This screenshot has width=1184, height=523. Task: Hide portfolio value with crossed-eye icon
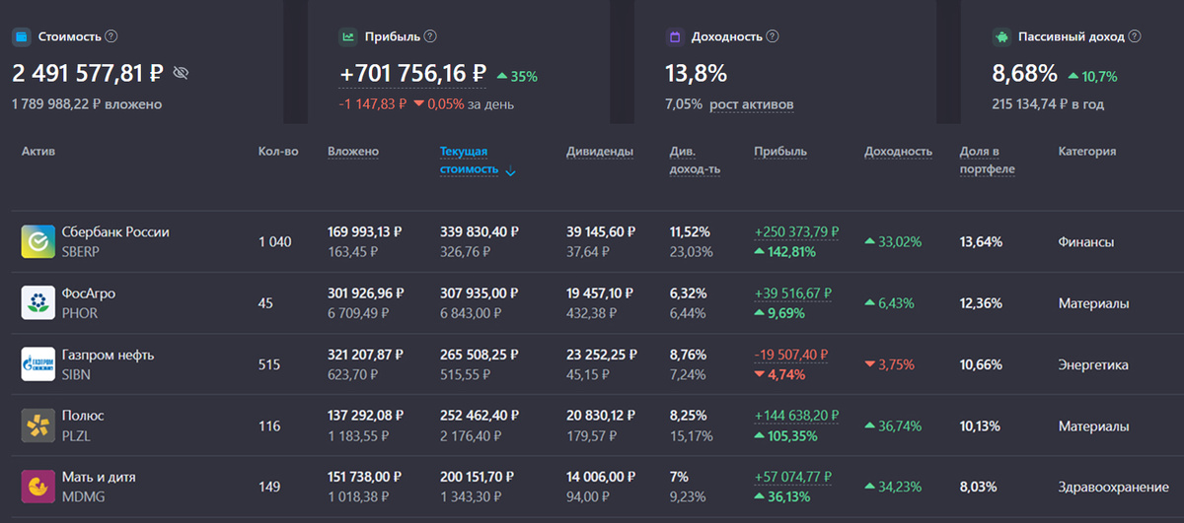tap(181, 73)
